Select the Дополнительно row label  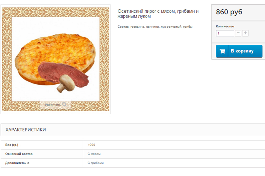17,163
